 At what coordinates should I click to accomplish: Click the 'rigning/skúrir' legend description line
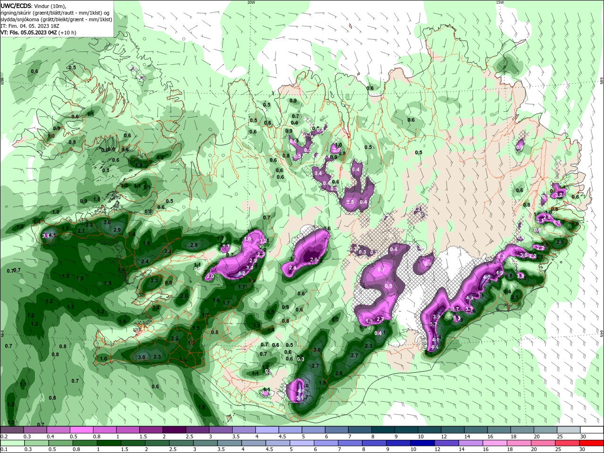coord(55,13)
